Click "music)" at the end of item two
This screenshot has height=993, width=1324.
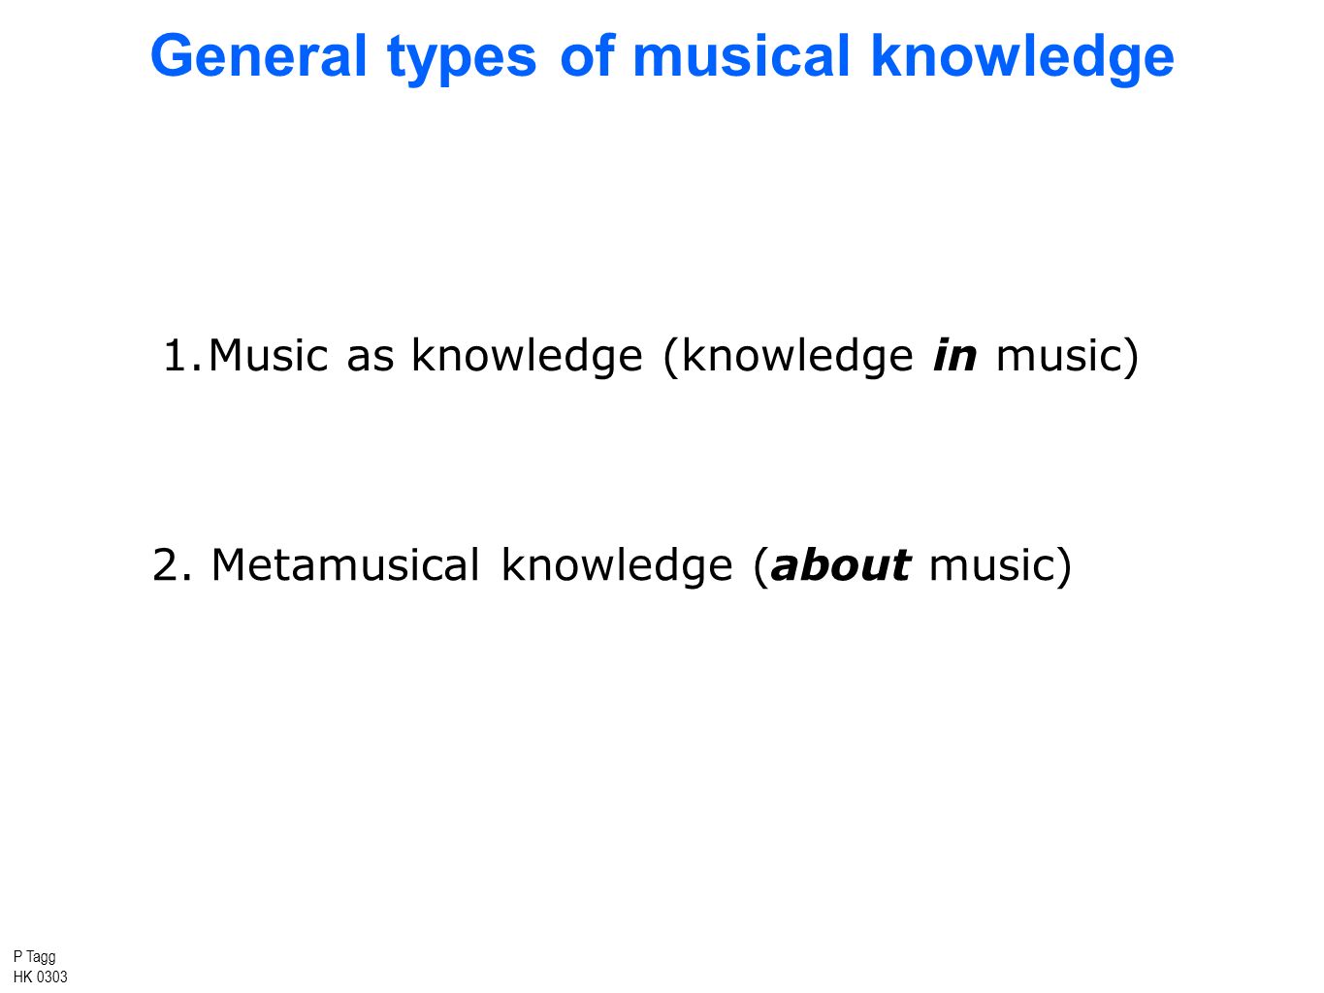click(x=1000, y=567)
